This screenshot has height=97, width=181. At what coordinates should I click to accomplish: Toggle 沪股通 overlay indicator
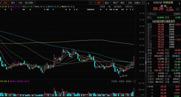102,7
